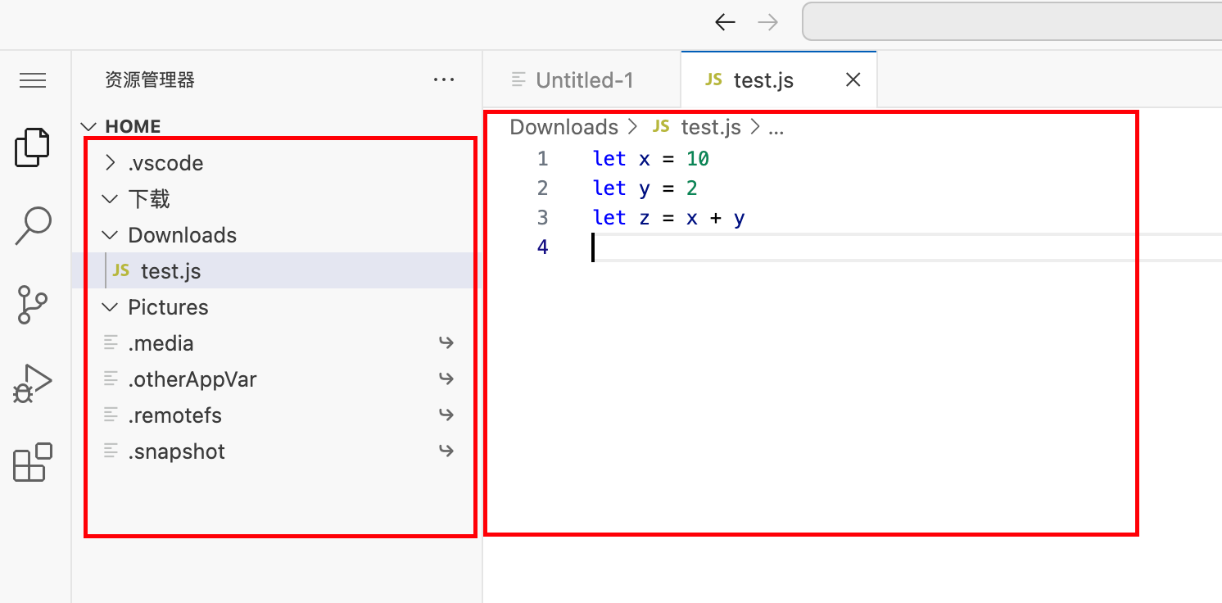Click the back navigation arrow
The width and height of the screenshot is (1222, 603).
(725, 22)
